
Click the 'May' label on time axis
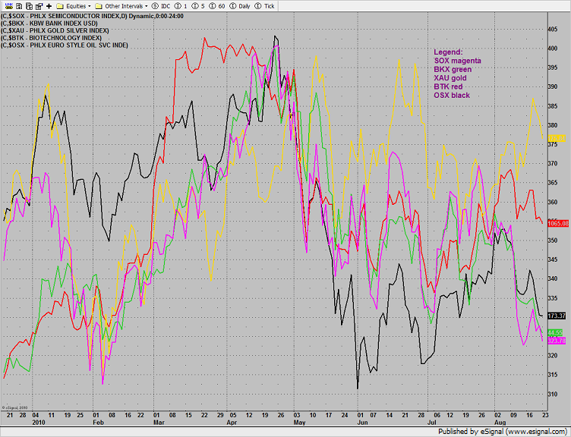pyautogui.click(x=299, y=423)
